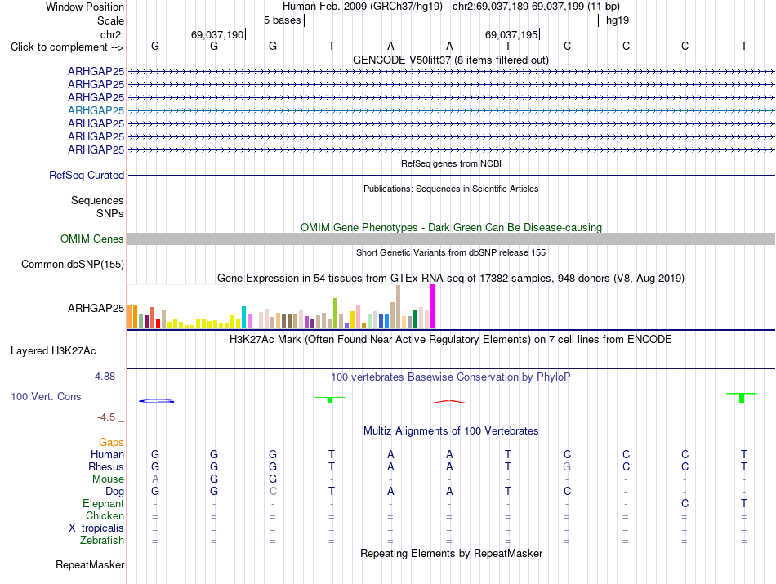The width and height of the screenshot is (776, 584).
Task: Click the faded G in Rhesus row
Action: pyautogui.click(x=567, y=466)
